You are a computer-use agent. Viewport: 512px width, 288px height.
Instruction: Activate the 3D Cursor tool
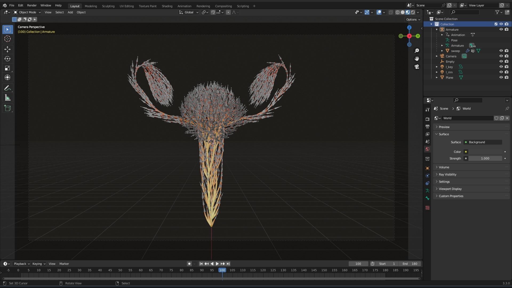pyautogui.click(x=7, y=39)
